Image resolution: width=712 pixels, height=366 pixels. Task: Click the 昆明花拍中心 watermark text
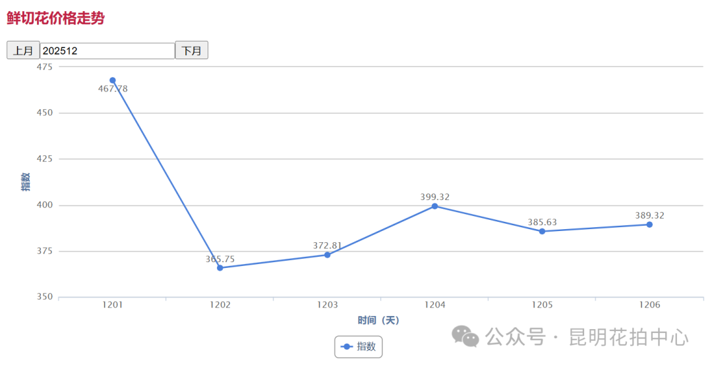[628, 338]
